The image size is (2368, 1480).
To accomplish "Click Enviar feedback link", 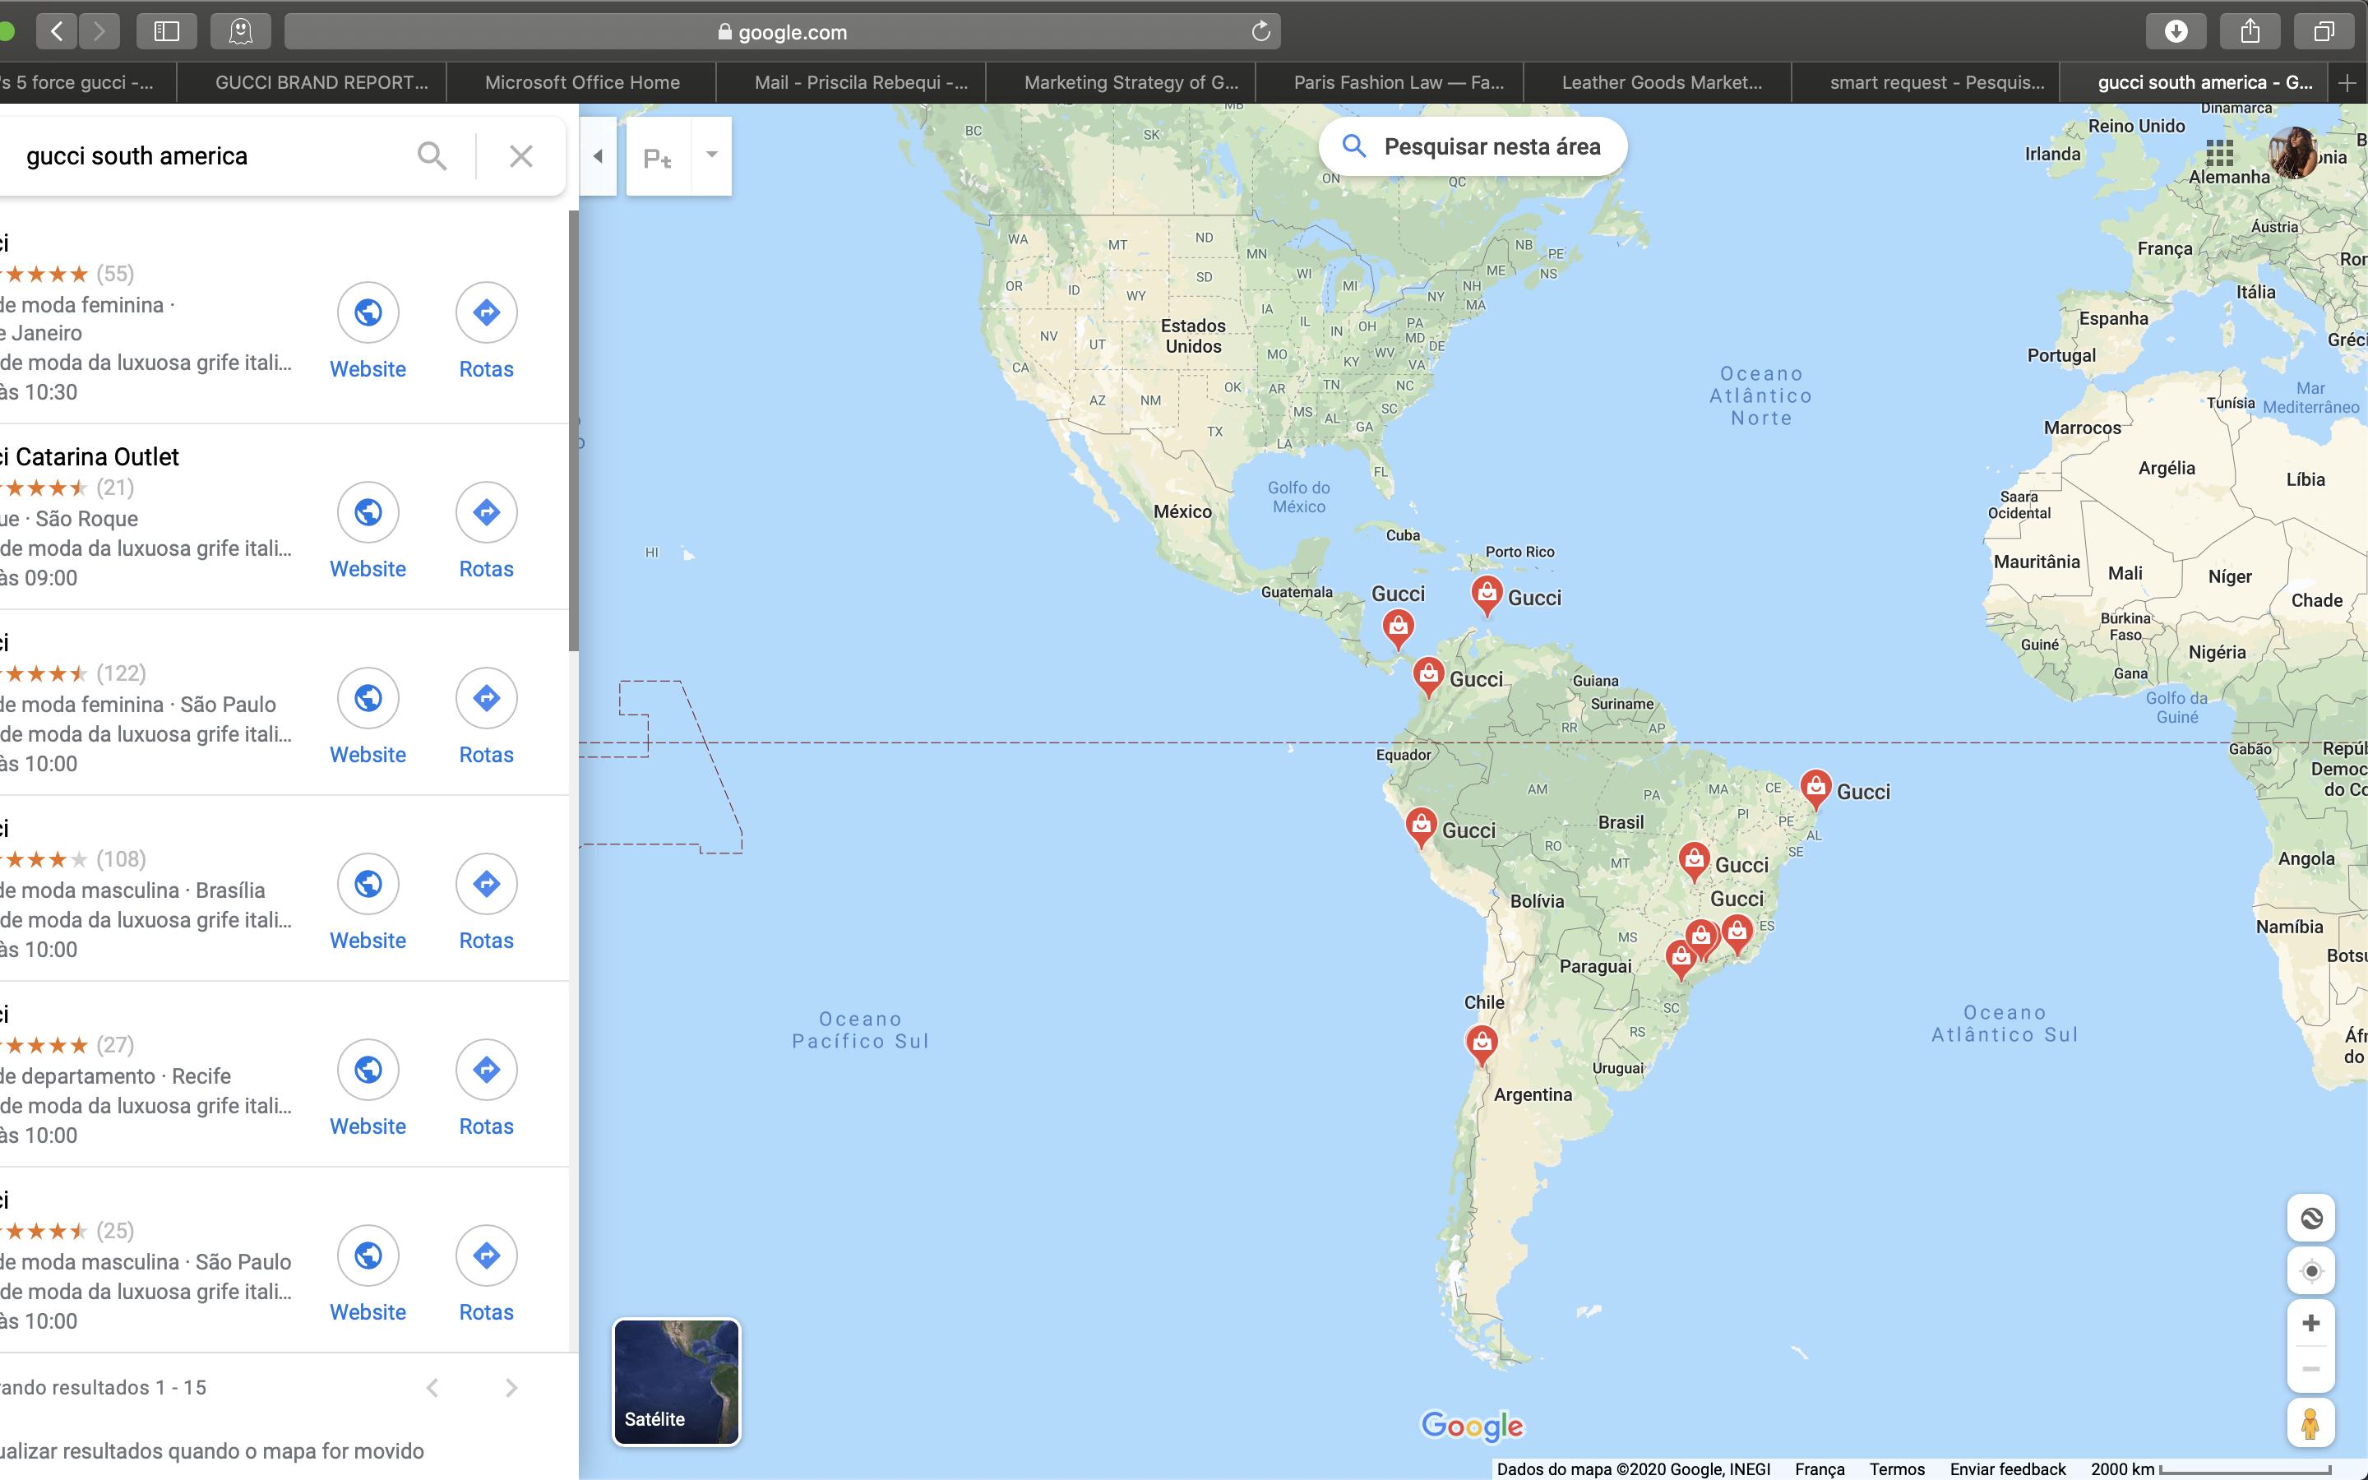I will click(x=2007, y=1468).
